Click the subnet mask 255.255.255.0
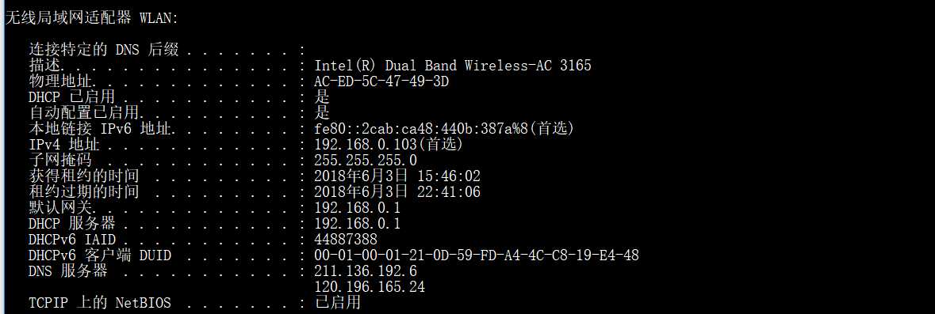This screenshot has width=935, height=314. click(366, 161)
